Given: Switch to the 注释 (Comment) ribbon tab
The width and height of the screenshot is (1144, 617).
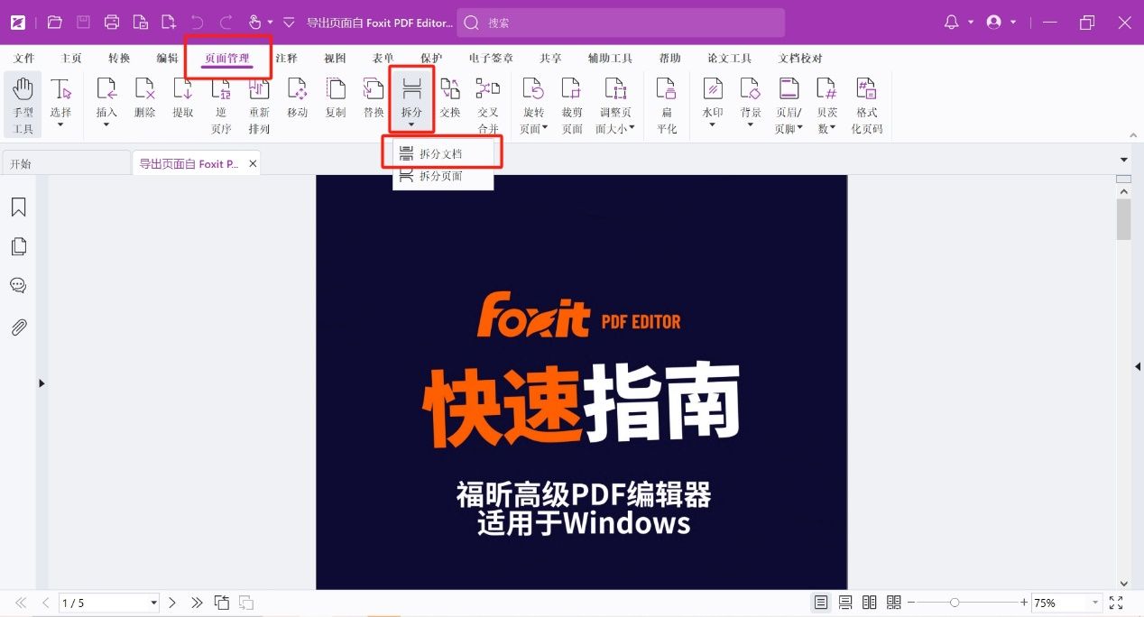Looking at the screenshot, I should pyautogui.click(x=286, y=58).
